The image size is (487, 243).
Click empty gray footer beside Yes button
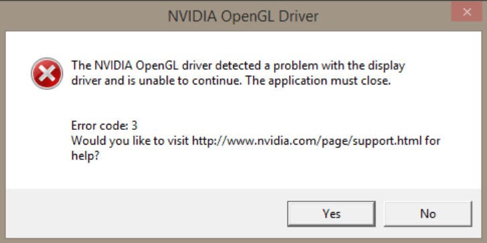(x=146, y=214)
